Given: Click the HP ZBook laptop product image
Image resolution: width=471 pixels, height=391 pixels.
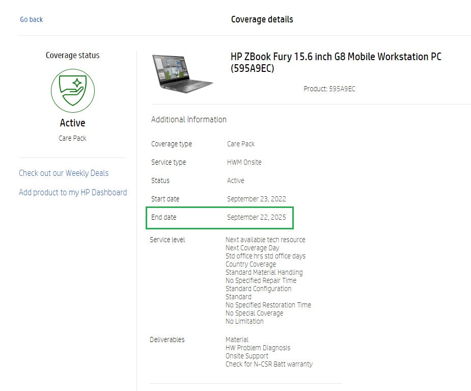Looking at the screenshot, I should pyautogui.click(x=183, y=73).
